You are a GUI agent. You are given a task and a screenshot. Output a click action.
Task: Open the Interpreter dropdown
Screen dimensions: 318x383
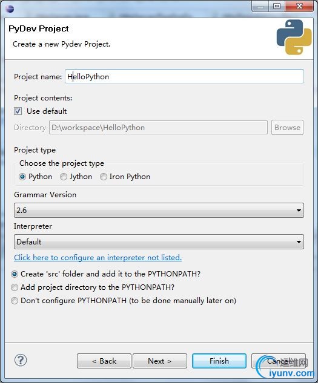click(x=159, y=242)
